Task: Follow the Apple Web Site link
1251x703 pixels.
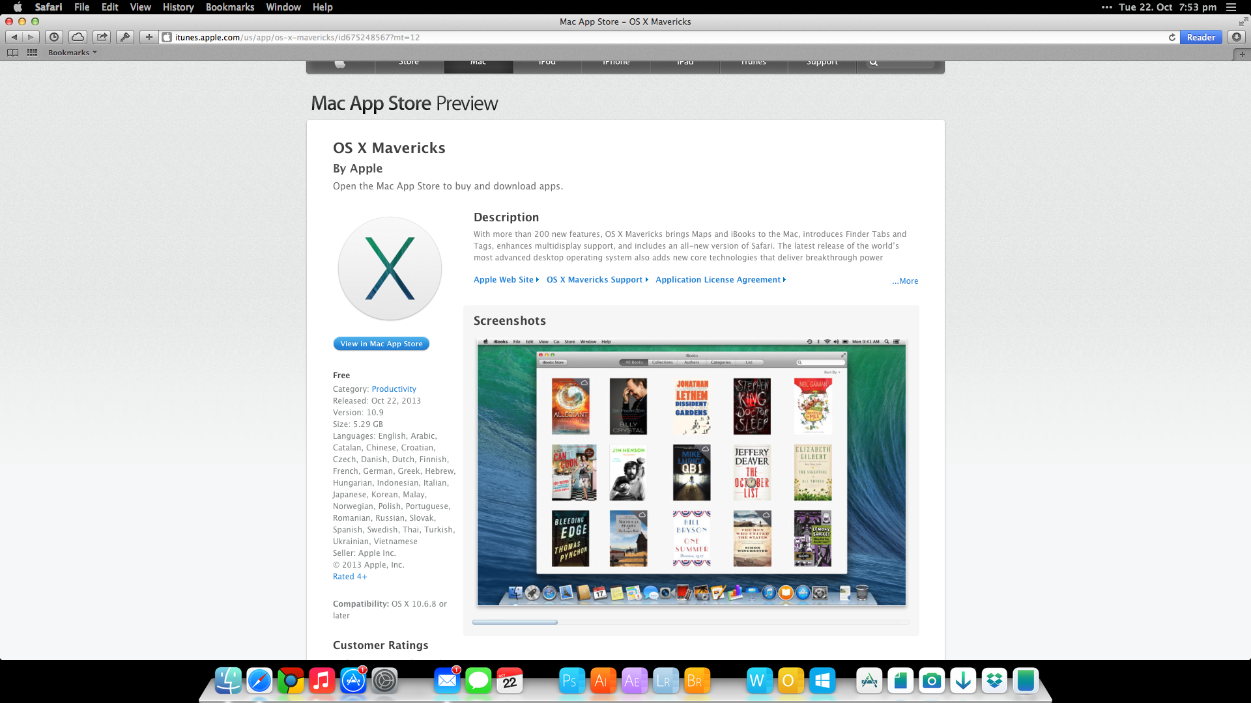Action: point(506,280)
